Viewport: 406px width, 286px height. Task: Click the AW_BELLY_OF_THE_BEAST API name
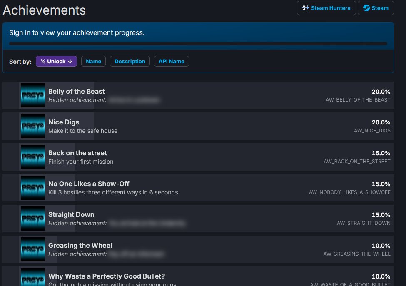pyautogui.click(x=358, y=100)
